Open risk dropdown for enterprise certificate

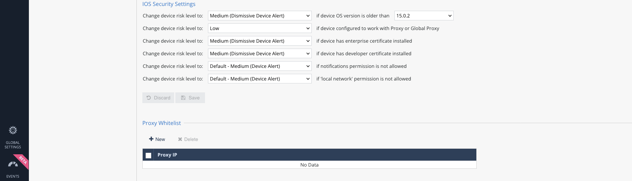(259, 41)
